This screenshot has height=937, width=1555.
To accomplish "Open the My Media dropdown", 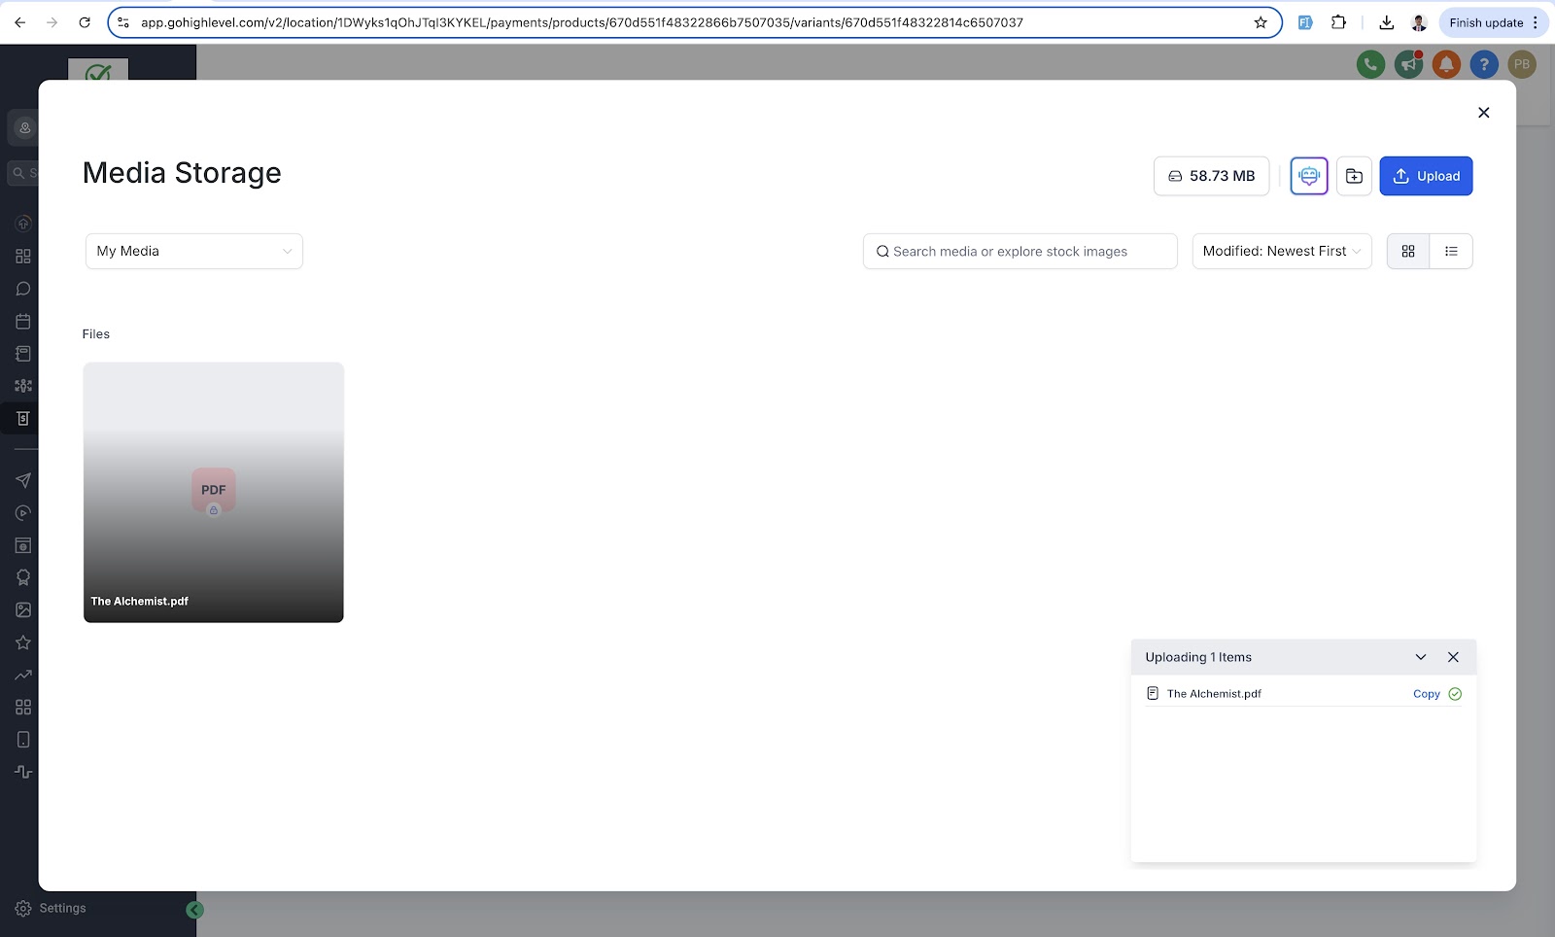I will click(x=194, y=251).
